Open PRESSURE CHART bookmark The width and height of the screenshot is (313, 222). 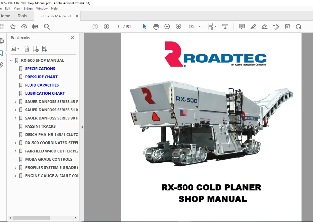coord(41,77)
